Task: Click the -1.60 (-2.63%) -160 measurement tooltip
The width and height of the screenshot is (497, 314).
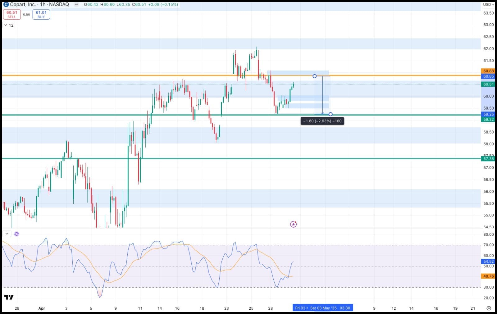Action: [322, 121]
